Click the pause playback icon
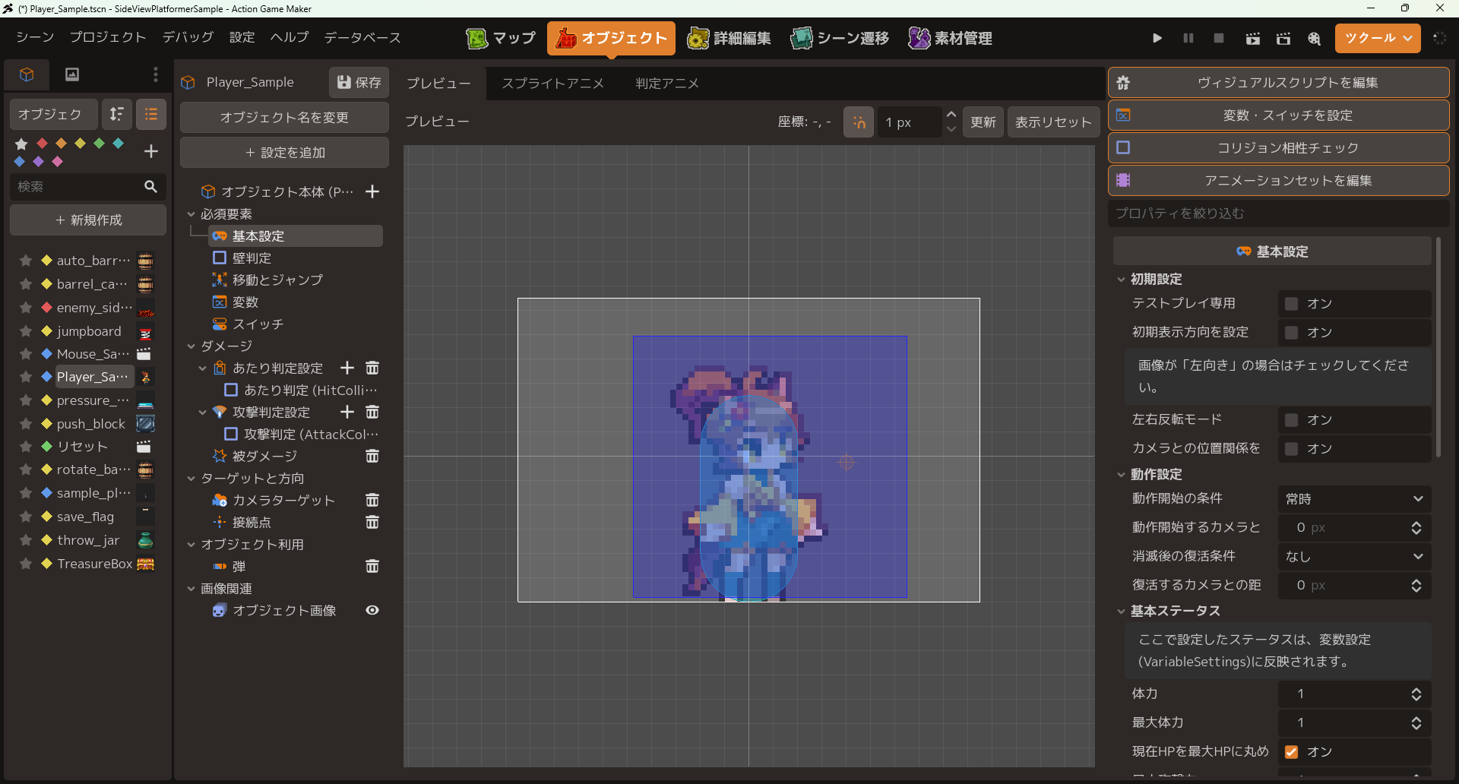Image resolution: width=1459 pixels, height=784 pixels. click(x=1188, y=38)
